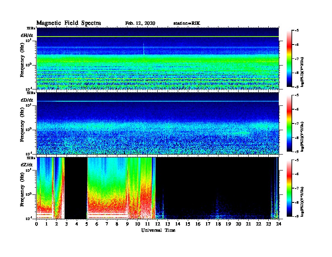The height and width of the screenshot is (257, 332).
Task: Click the "-7" value on the dD/dt colorbar
Action: [297, 123]
